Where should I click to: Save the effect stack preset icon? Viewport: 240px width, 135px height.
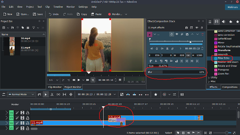[187, 34]
